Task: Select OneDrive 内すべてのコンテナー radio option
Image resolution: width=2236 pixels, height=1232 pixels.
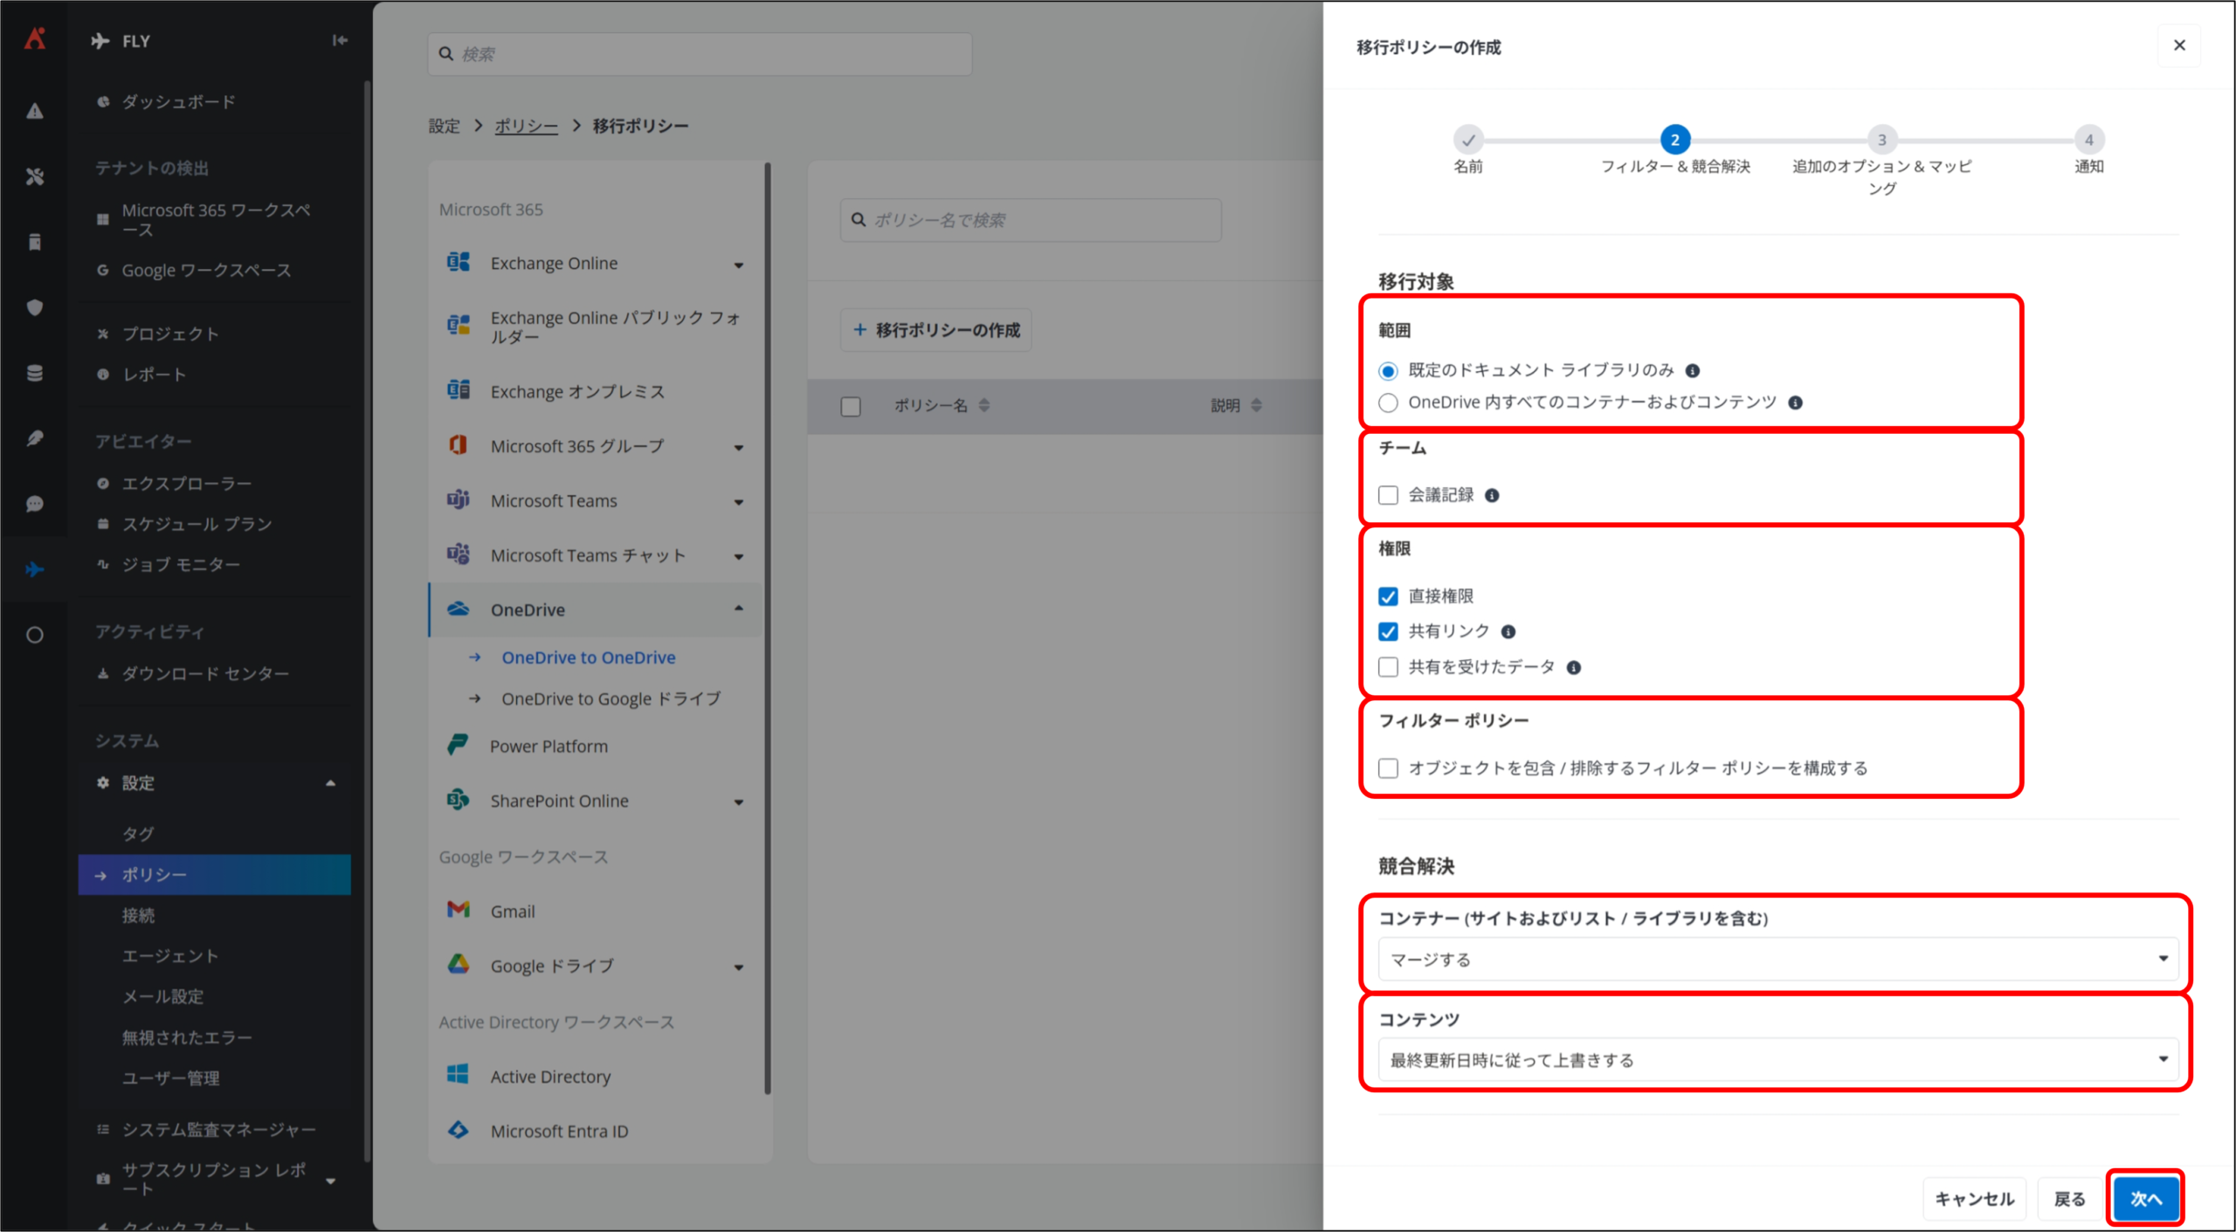Action: coord(1388,403)
